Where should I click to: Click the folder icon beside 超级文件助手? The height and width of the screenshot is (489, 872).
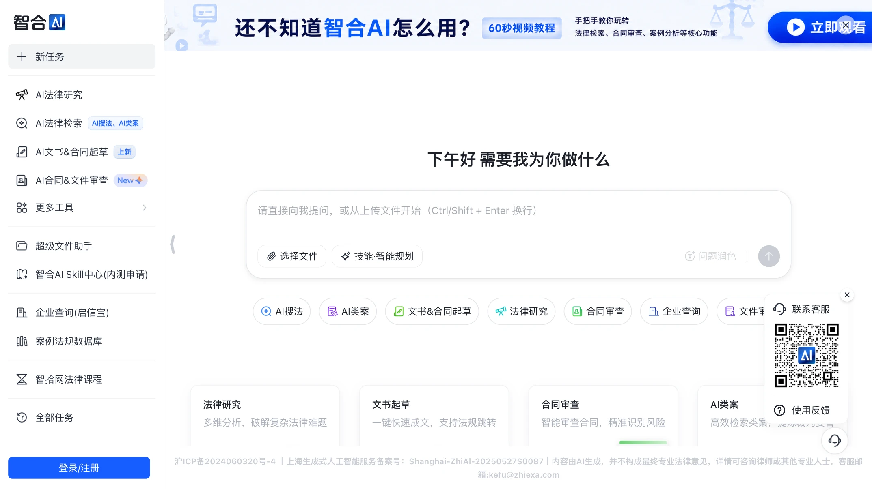click(22, 246)
